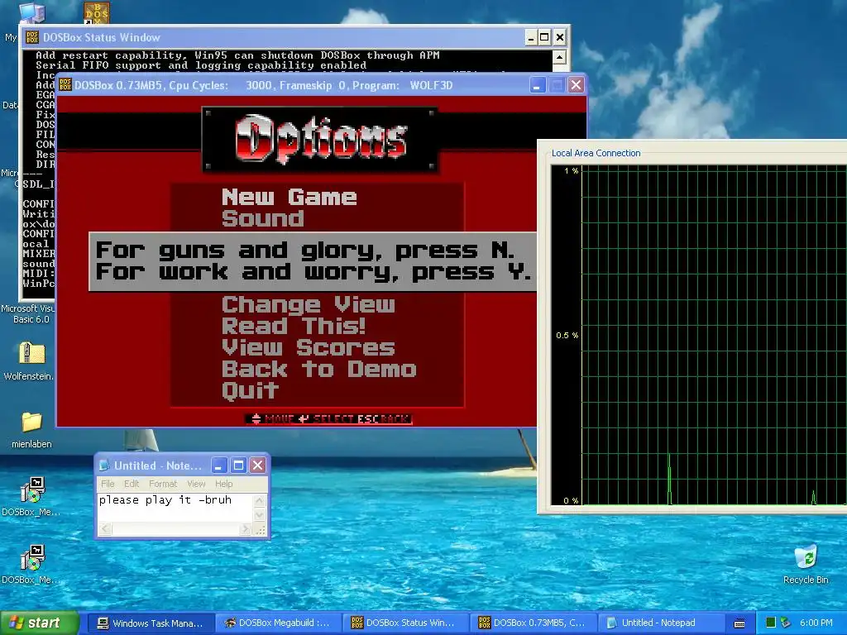Screen dimensions: 847x635
Task: Click the clock showing 6:00 PM
Action: click(x=816, y=623)
